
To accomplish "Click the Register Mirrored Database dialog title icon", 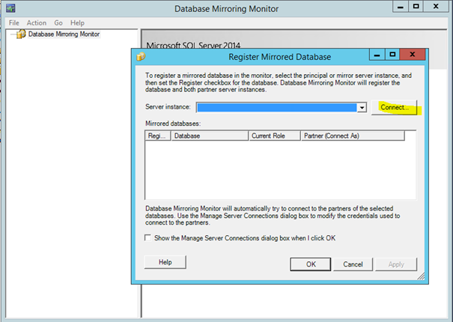I will (x=140, y=56).
